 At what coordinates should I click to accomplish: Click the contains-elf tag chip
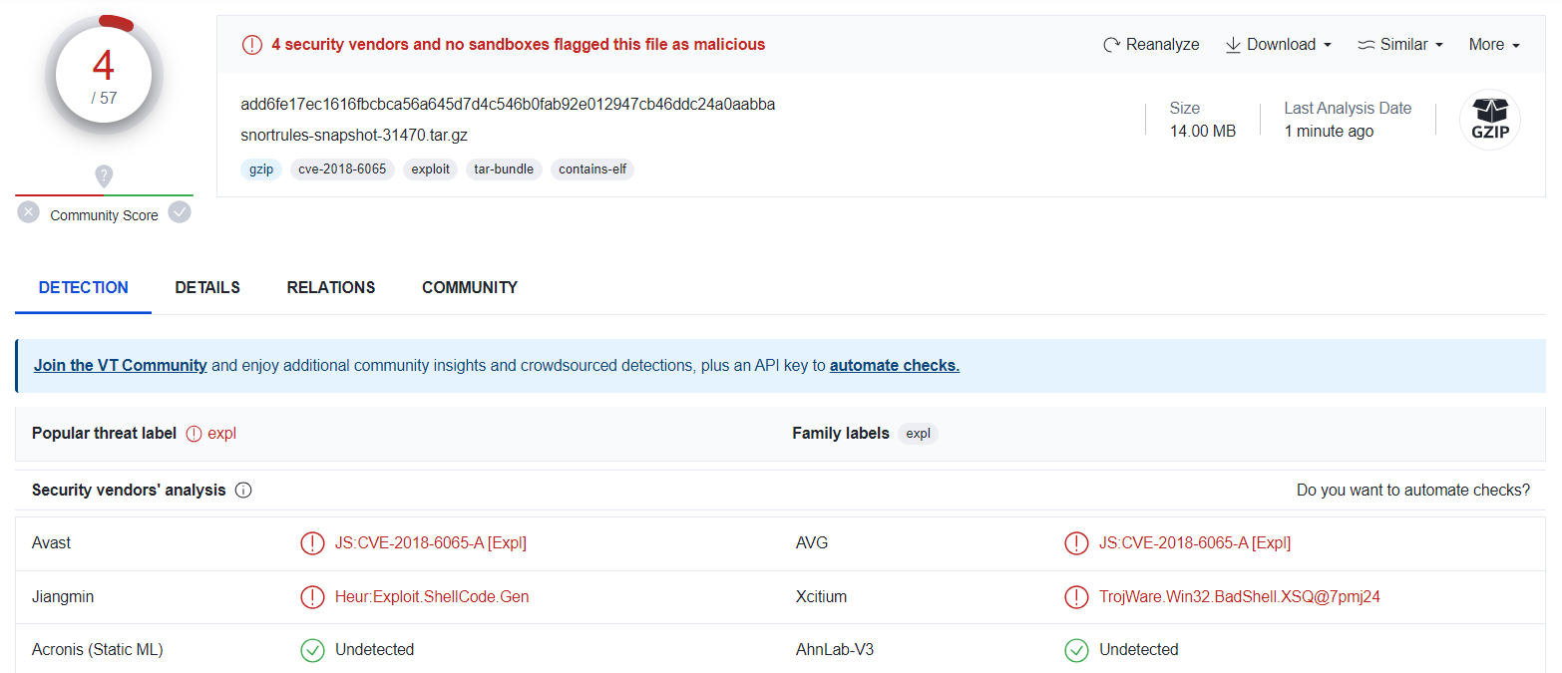[592, 169]
